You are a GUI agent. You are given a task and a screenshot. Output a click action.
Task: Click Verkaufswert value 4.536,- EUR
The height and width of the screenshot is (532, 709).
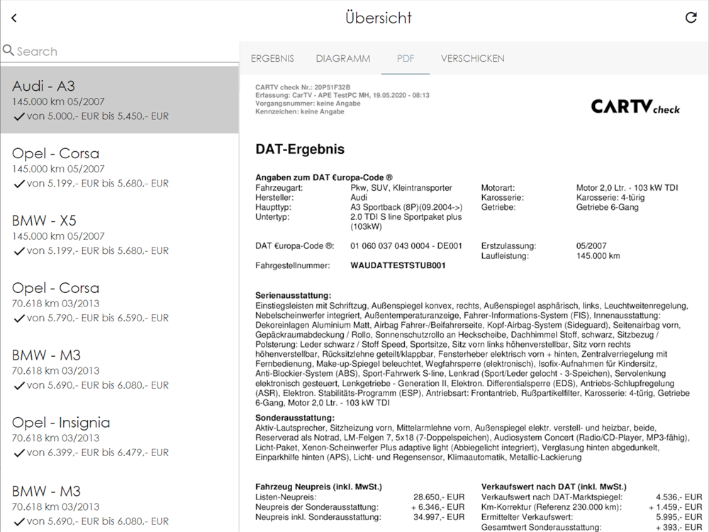coord(679,497)
